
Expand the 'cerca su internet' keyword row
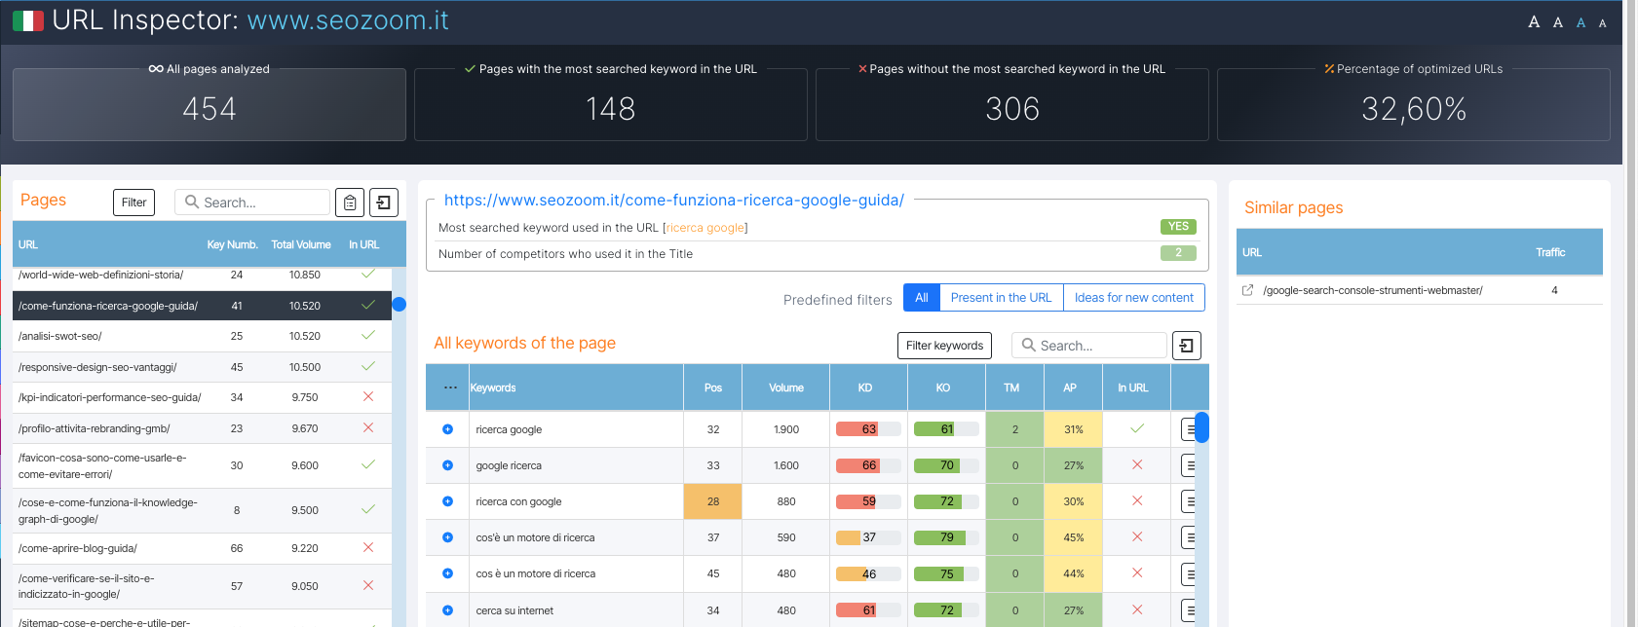pos(448,610)
